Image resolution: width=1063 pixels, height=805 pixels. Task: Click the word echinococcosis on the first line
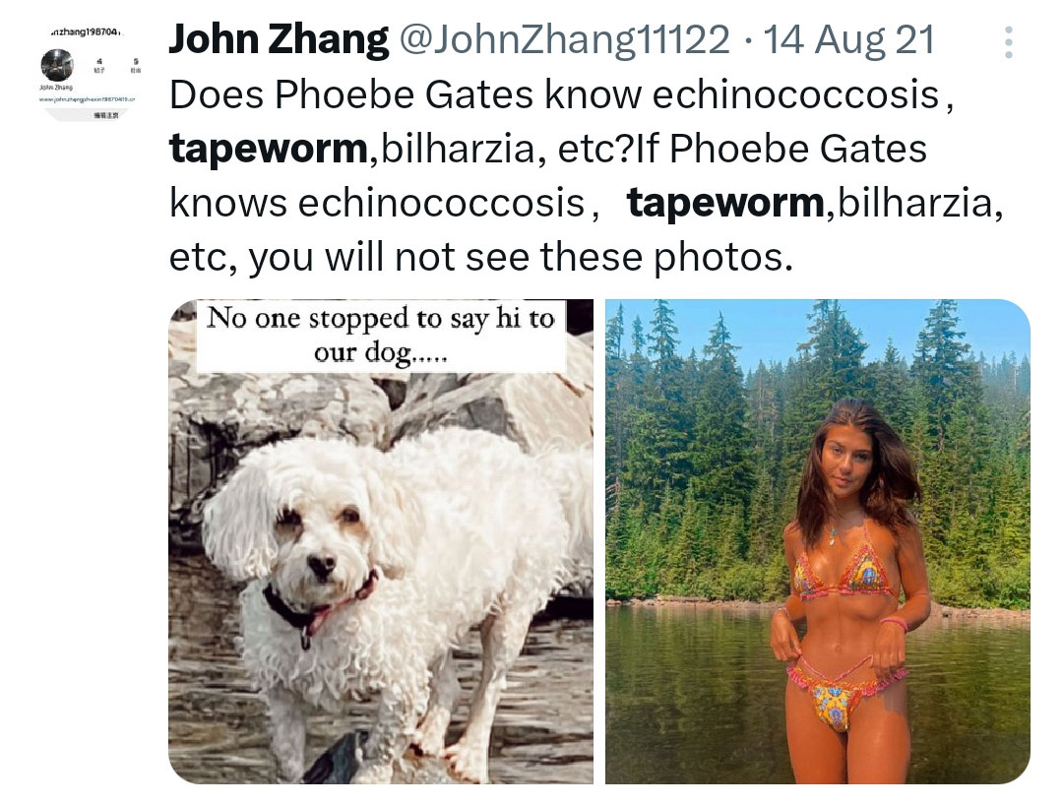(x=795, y=94)
